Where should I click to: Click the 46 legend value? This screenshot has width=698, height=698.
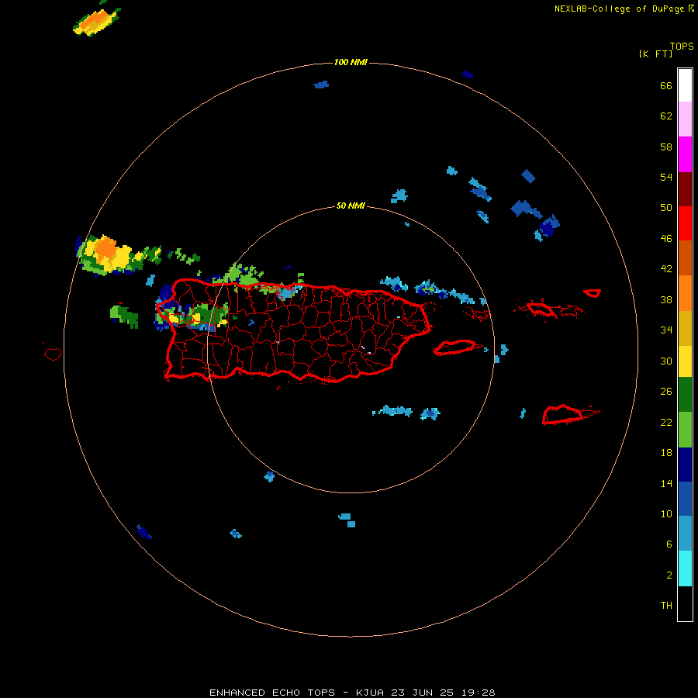click(666, 239)
